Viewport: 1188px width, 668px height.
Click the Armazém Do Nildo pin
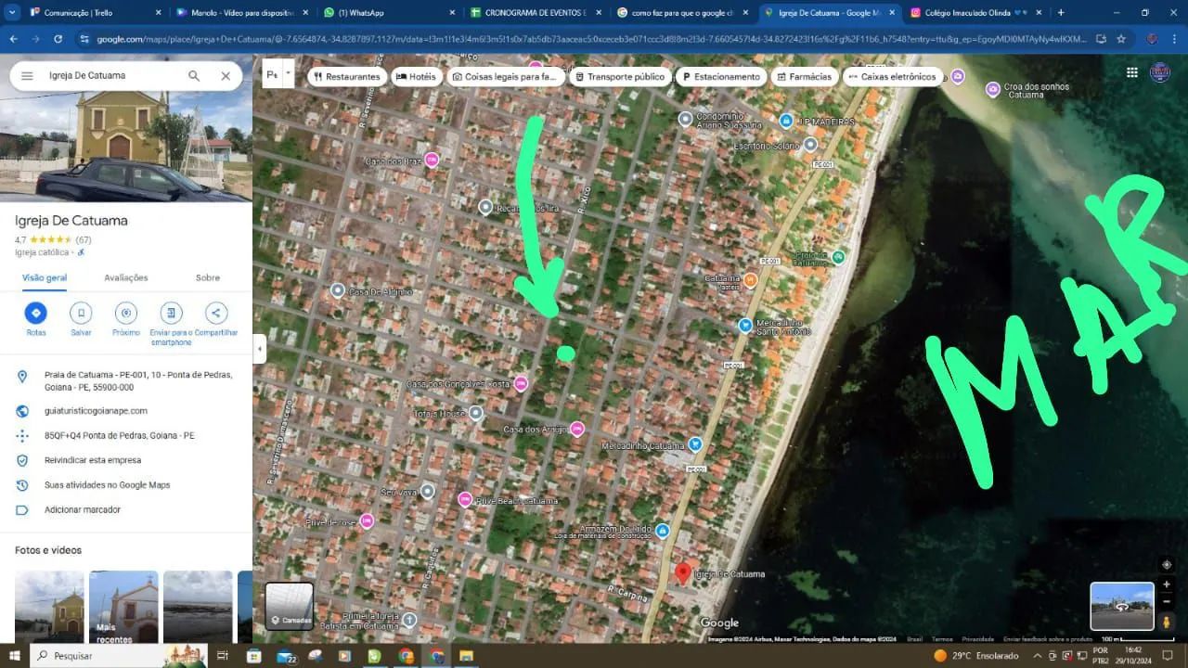(663, 531)
